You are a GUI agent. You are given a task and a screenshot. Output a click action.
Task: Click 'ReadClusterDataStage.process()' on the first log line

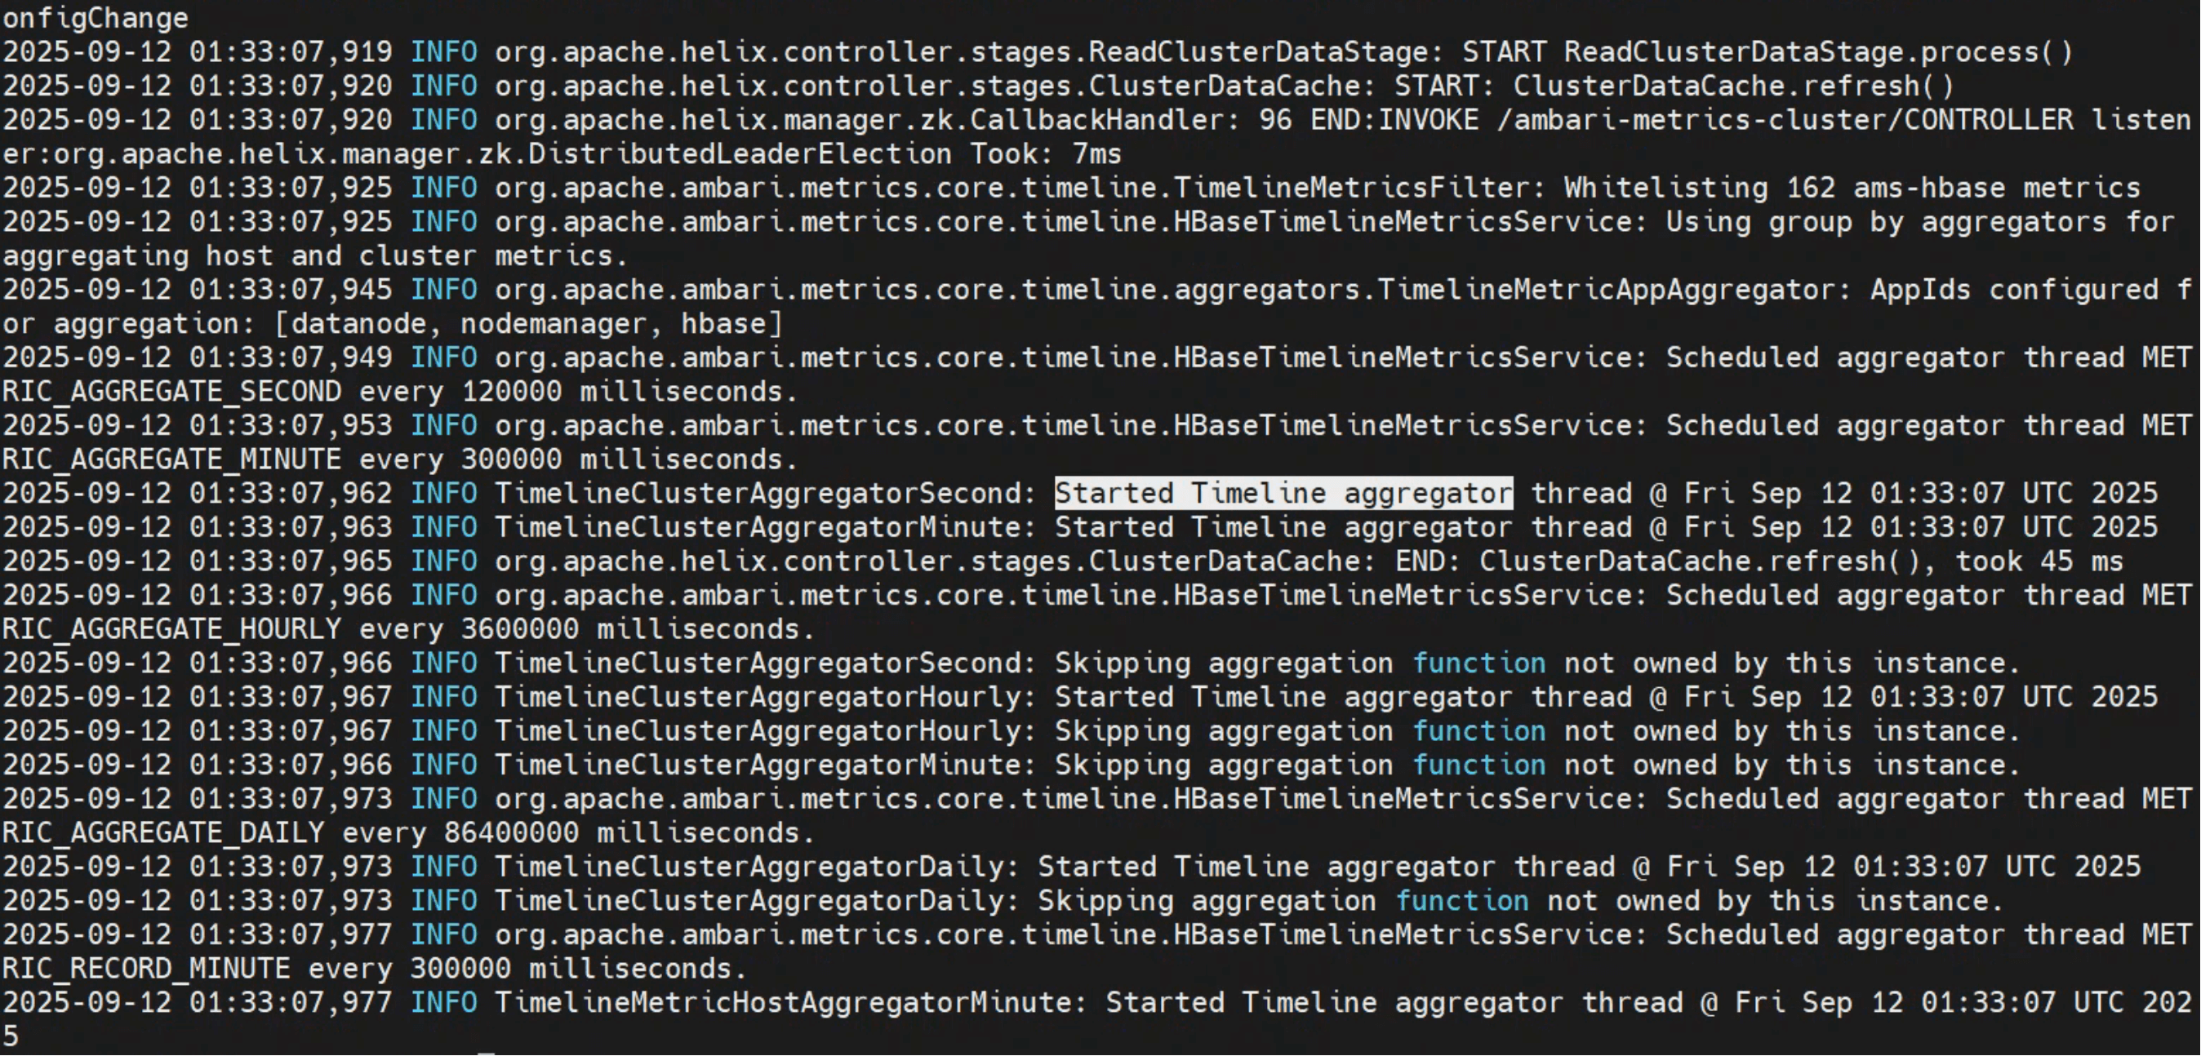1818,52
